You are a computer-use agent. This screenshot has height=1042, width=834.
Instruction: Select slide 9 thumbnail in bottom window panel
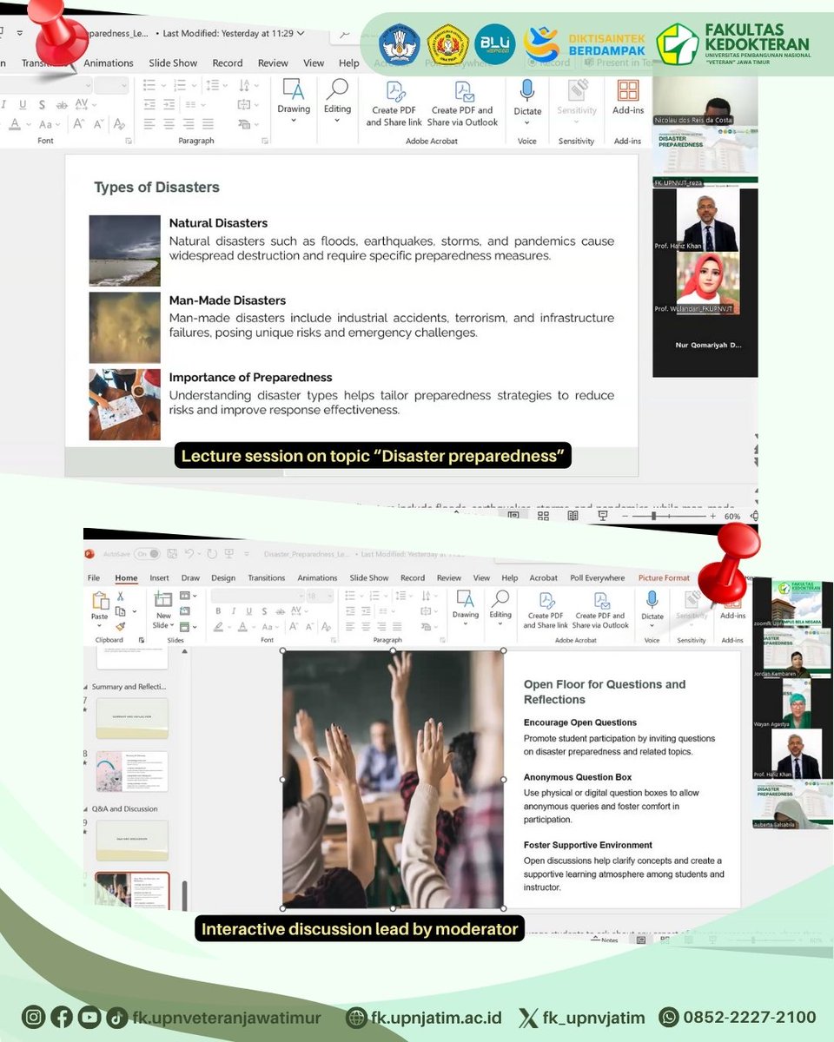click(x=132, y=840)
